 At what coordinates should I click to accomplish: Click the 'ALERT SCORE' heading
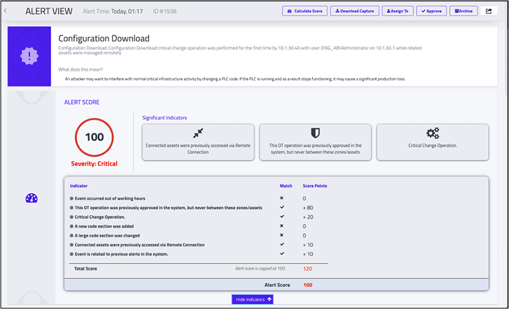point(82,102)
